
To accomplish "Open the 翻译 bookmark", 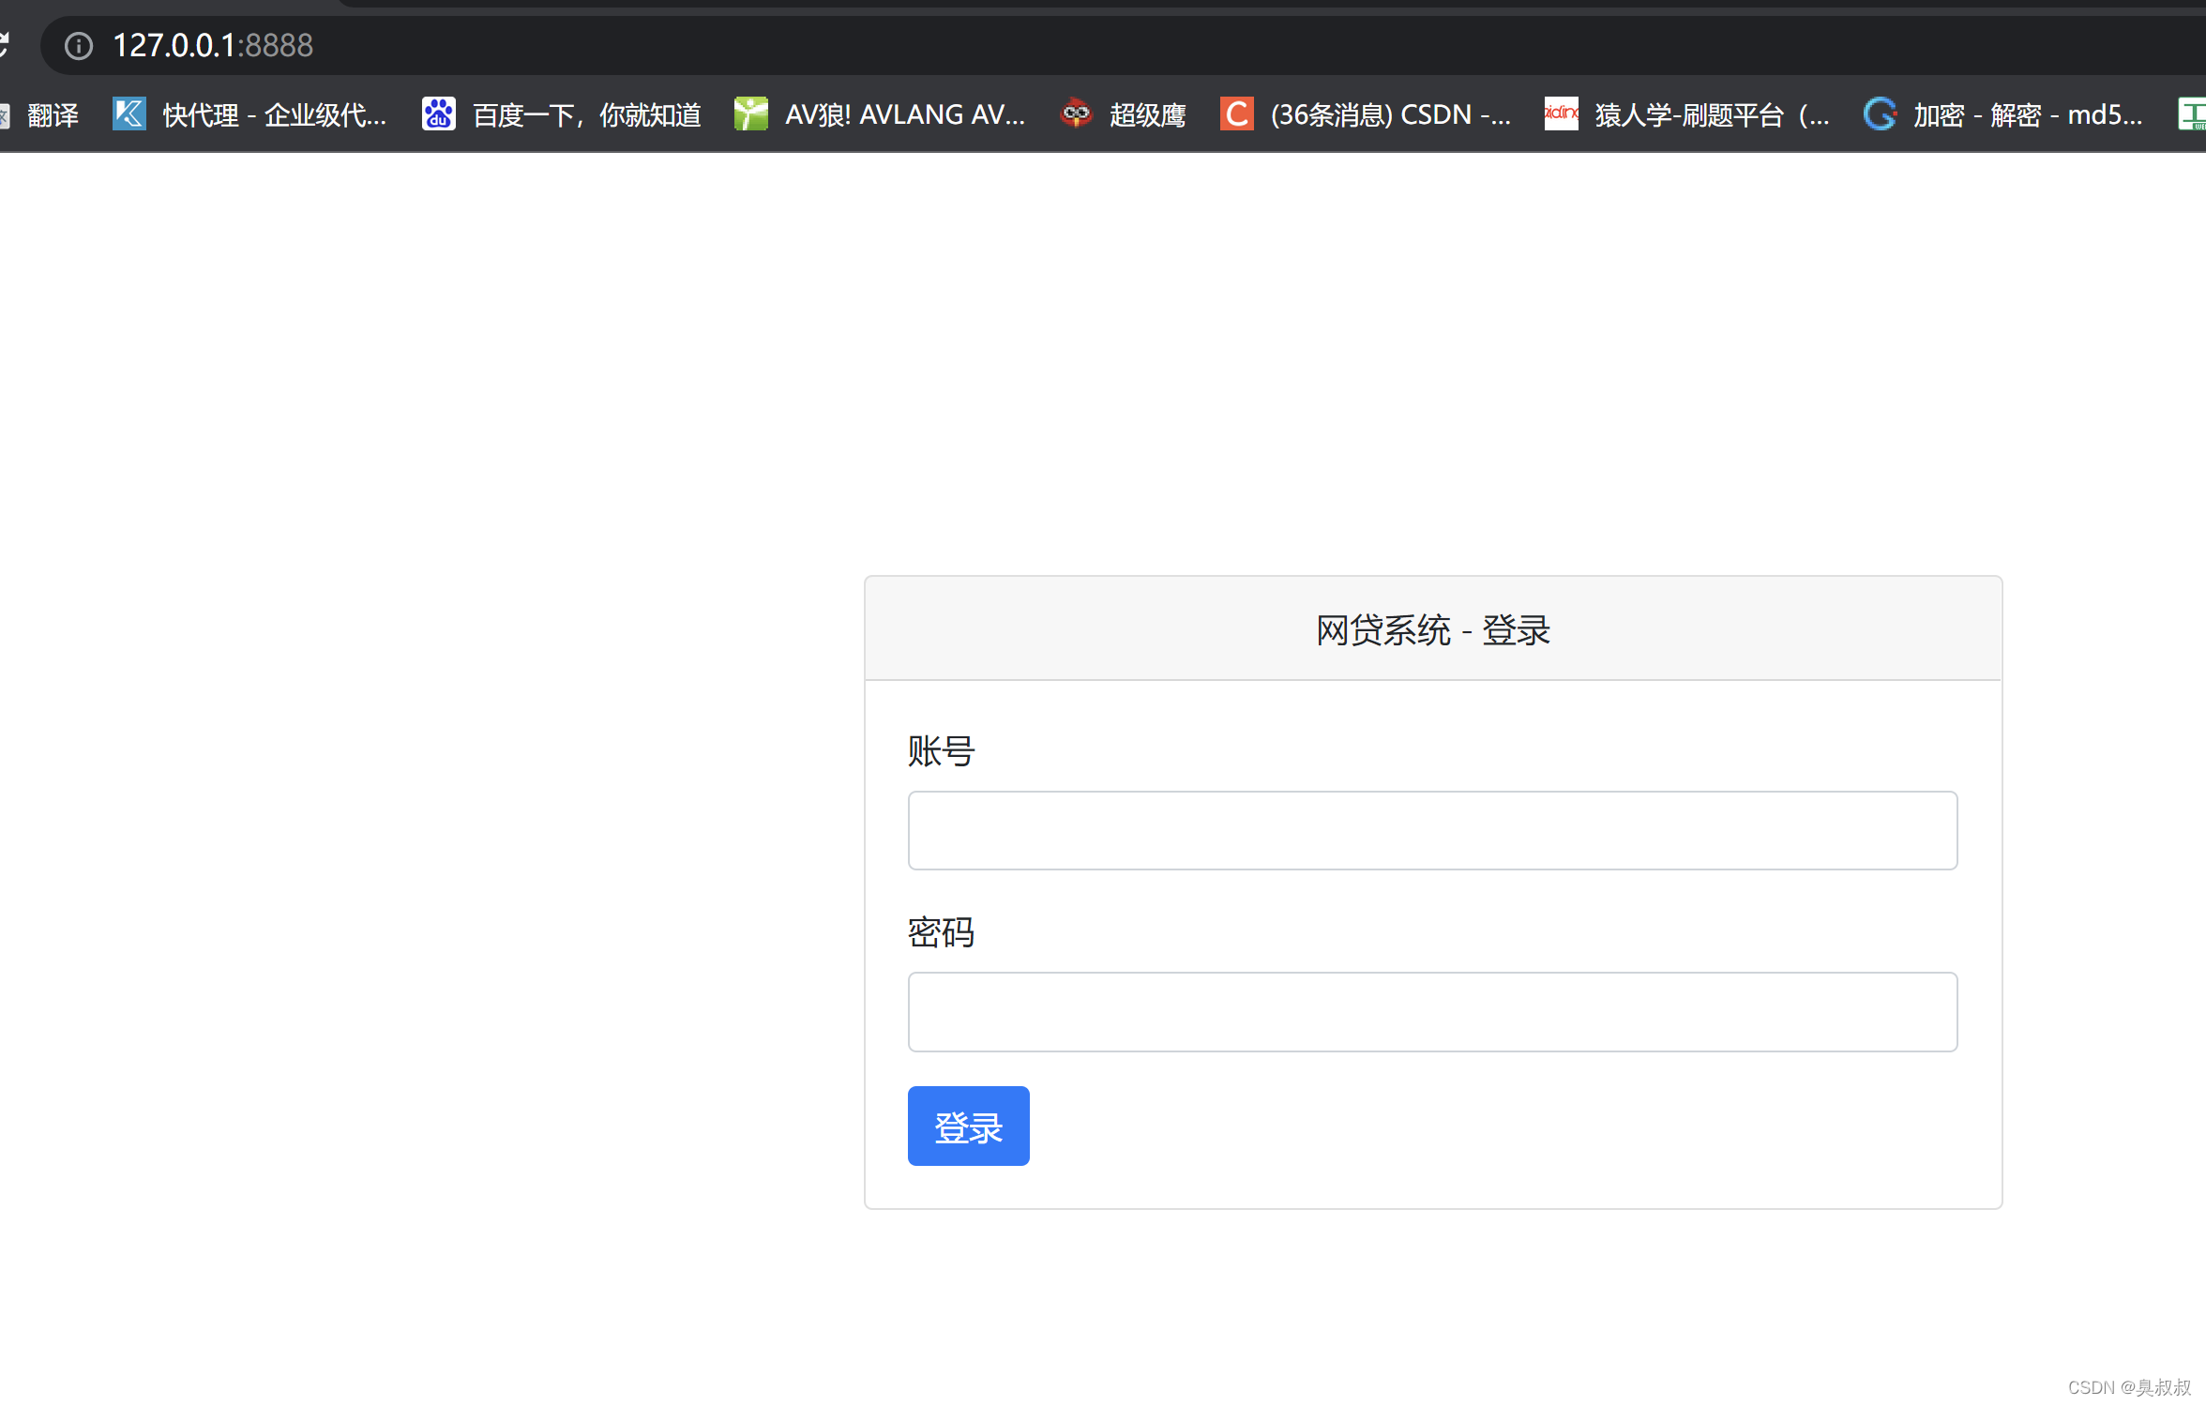I will 53,114.
